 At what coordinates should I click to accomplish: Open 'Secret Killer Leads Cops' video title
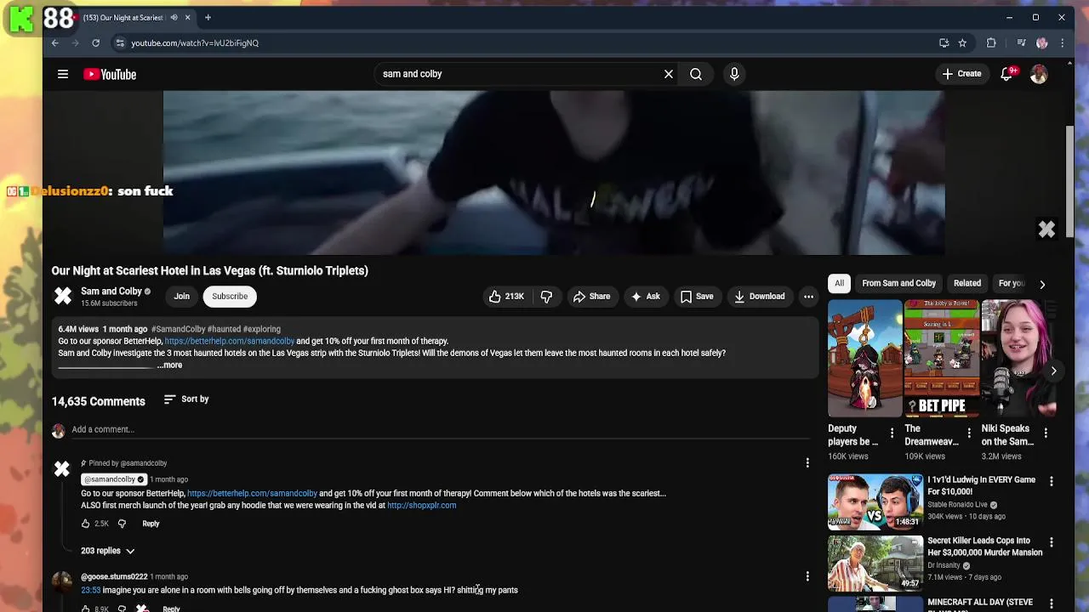pyautogui.click(x=984, y=547)
